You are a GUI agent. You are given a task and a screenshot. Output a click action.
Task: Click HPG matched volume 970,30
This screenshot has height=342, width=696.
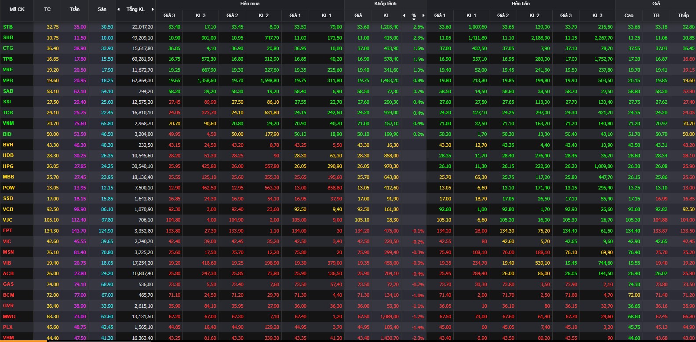[391, 166]
